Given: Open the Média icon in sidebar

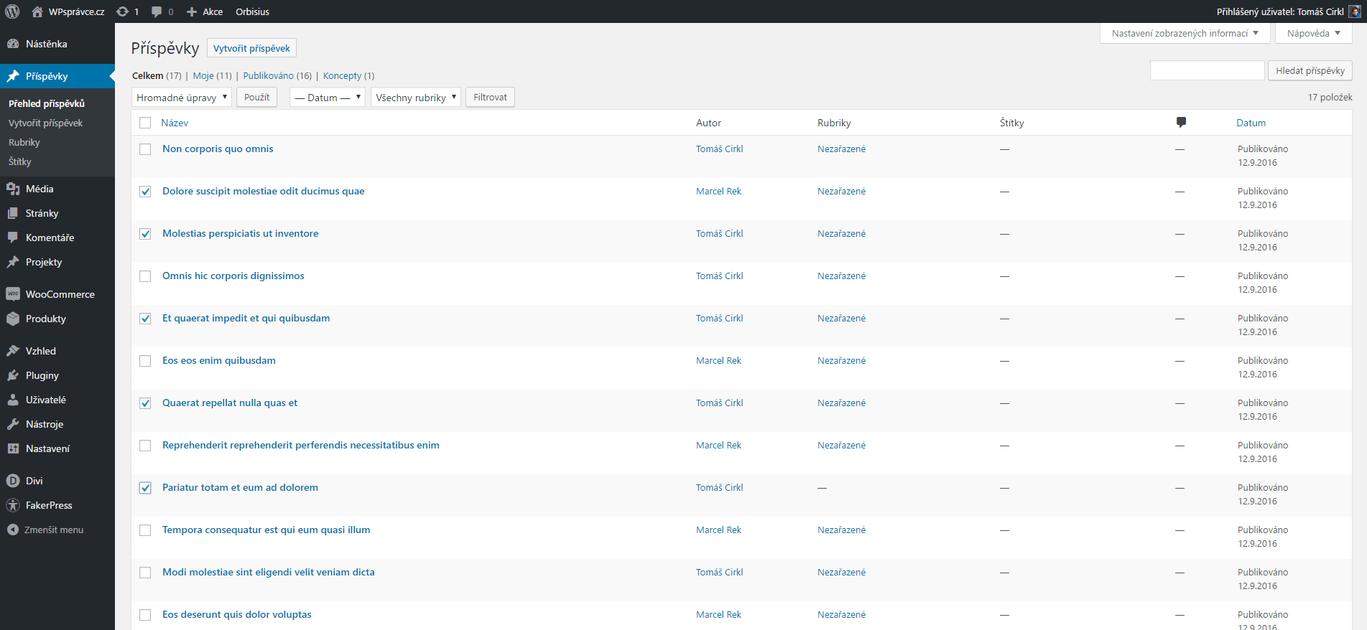Looking at the screenshot, I should pos(13,189).
